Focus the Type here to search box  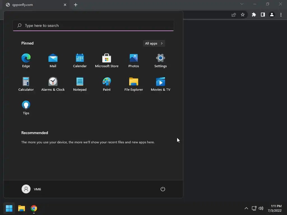click(x=93, y=25)
